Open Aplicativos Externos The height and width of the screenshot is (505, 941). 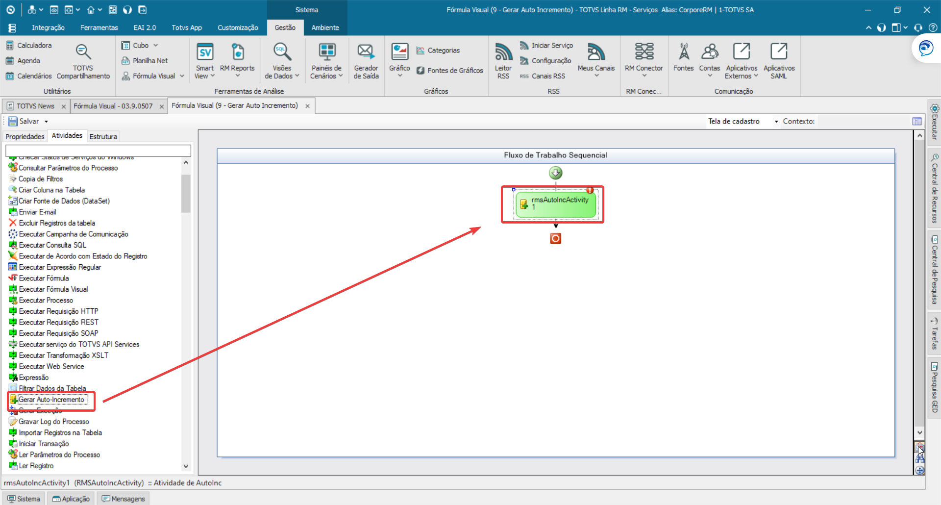[x=742, y=61]
